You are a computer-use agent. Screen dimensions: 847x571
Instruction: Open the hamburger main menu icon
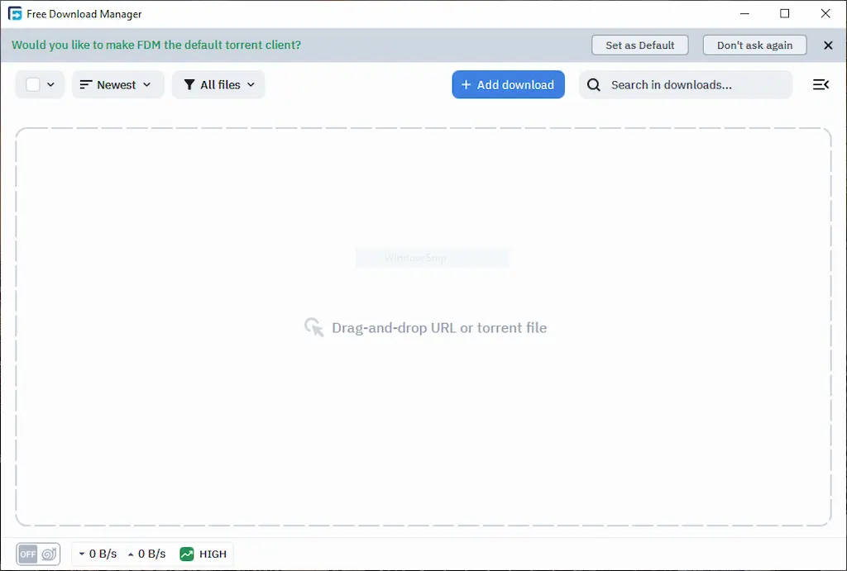[x=821, y=85]
